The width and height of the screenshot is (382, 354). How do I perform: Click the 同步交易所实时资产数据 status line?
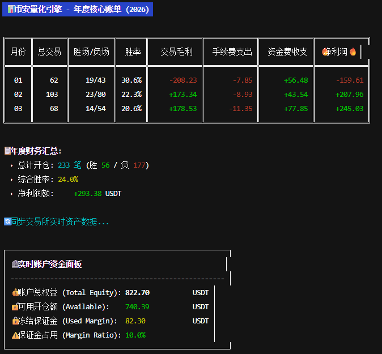click(60, 221)
